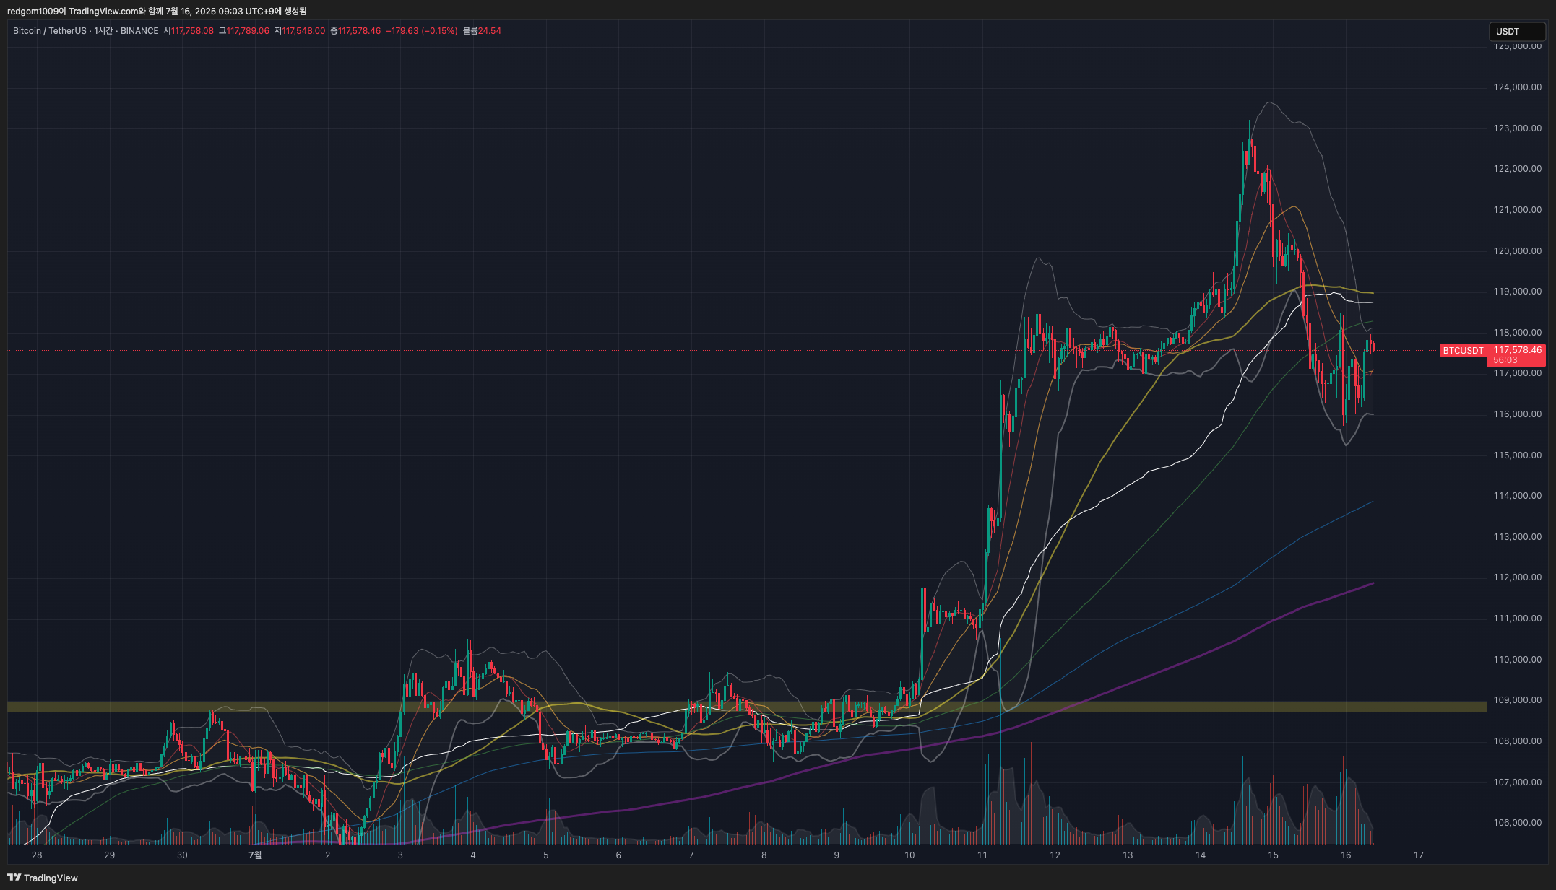Click the date label 4 on the time axis
The image size is (1556, 890).
[473, 855]
